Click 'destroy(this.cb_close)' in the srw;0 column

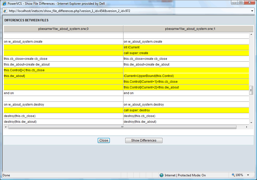click(x=20, y=116)
